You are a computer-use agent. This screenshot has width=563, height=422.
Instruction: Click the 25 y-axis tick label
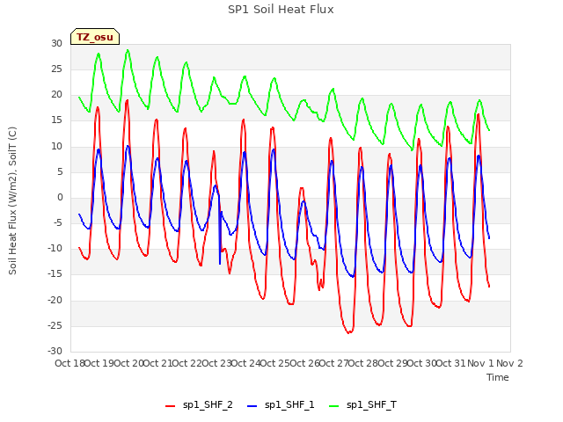56,69
